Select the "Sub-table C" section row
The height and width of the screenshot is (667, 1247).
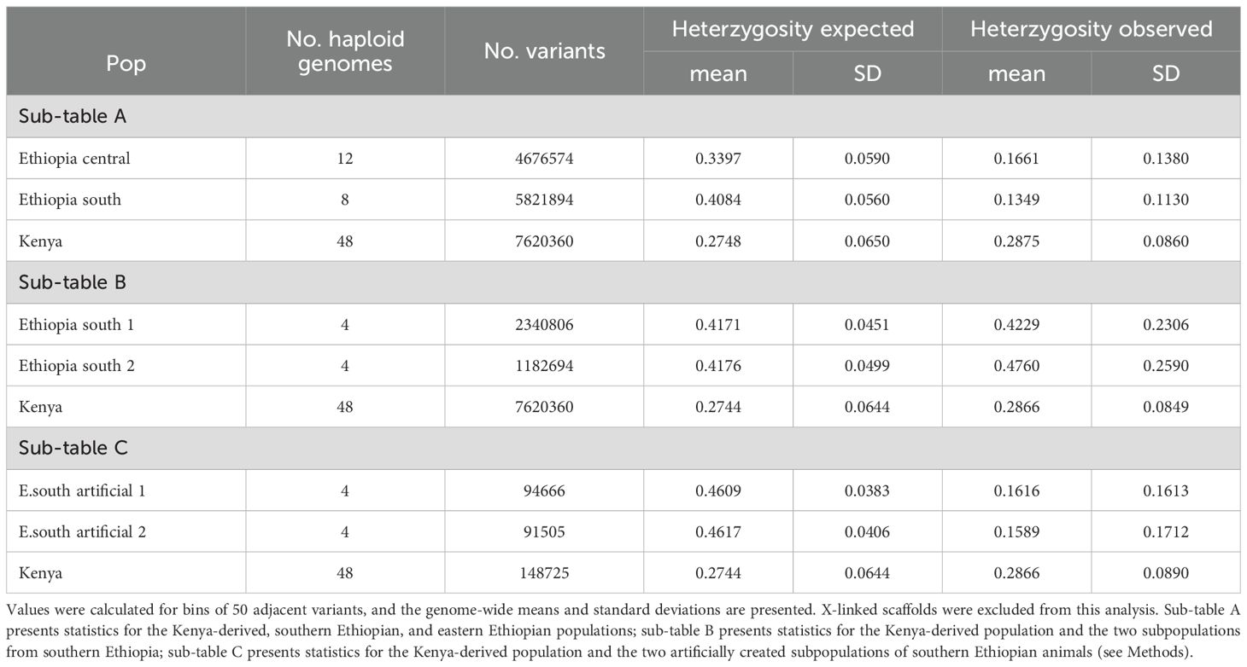coord(73,449)
